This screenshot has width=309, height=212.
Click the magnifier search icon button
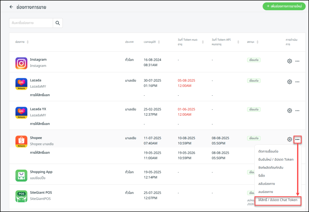point(58,23)
